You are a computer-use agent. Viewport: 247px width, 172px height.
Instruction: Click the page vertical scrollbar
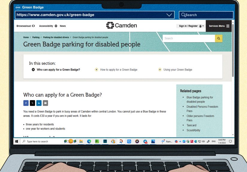click(x=233, y=50)
